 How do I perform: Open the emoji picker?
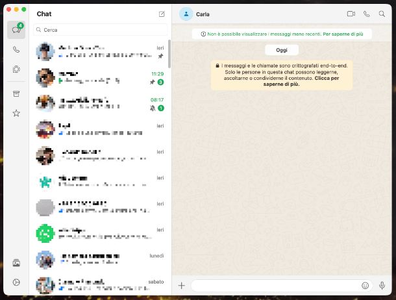pyautogui.click(x=365, y=286)
